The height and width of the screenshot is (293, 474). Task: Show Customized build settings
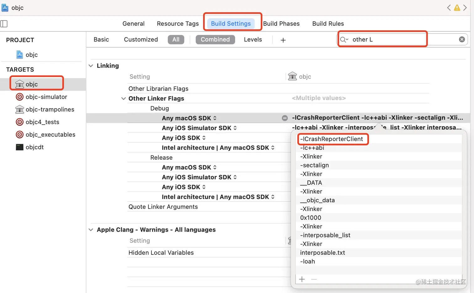tap(141, 39)
